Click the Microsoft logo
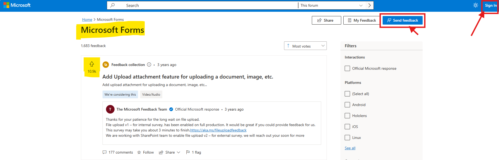 tap(17, 5)
